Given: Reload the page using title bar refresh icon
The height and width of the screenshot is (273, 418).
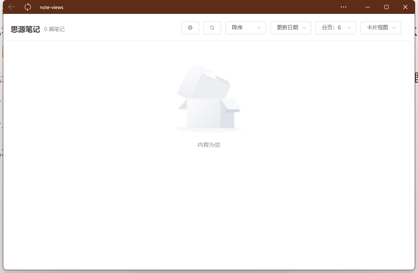Looking at the screenshot, I should (28, 7).
